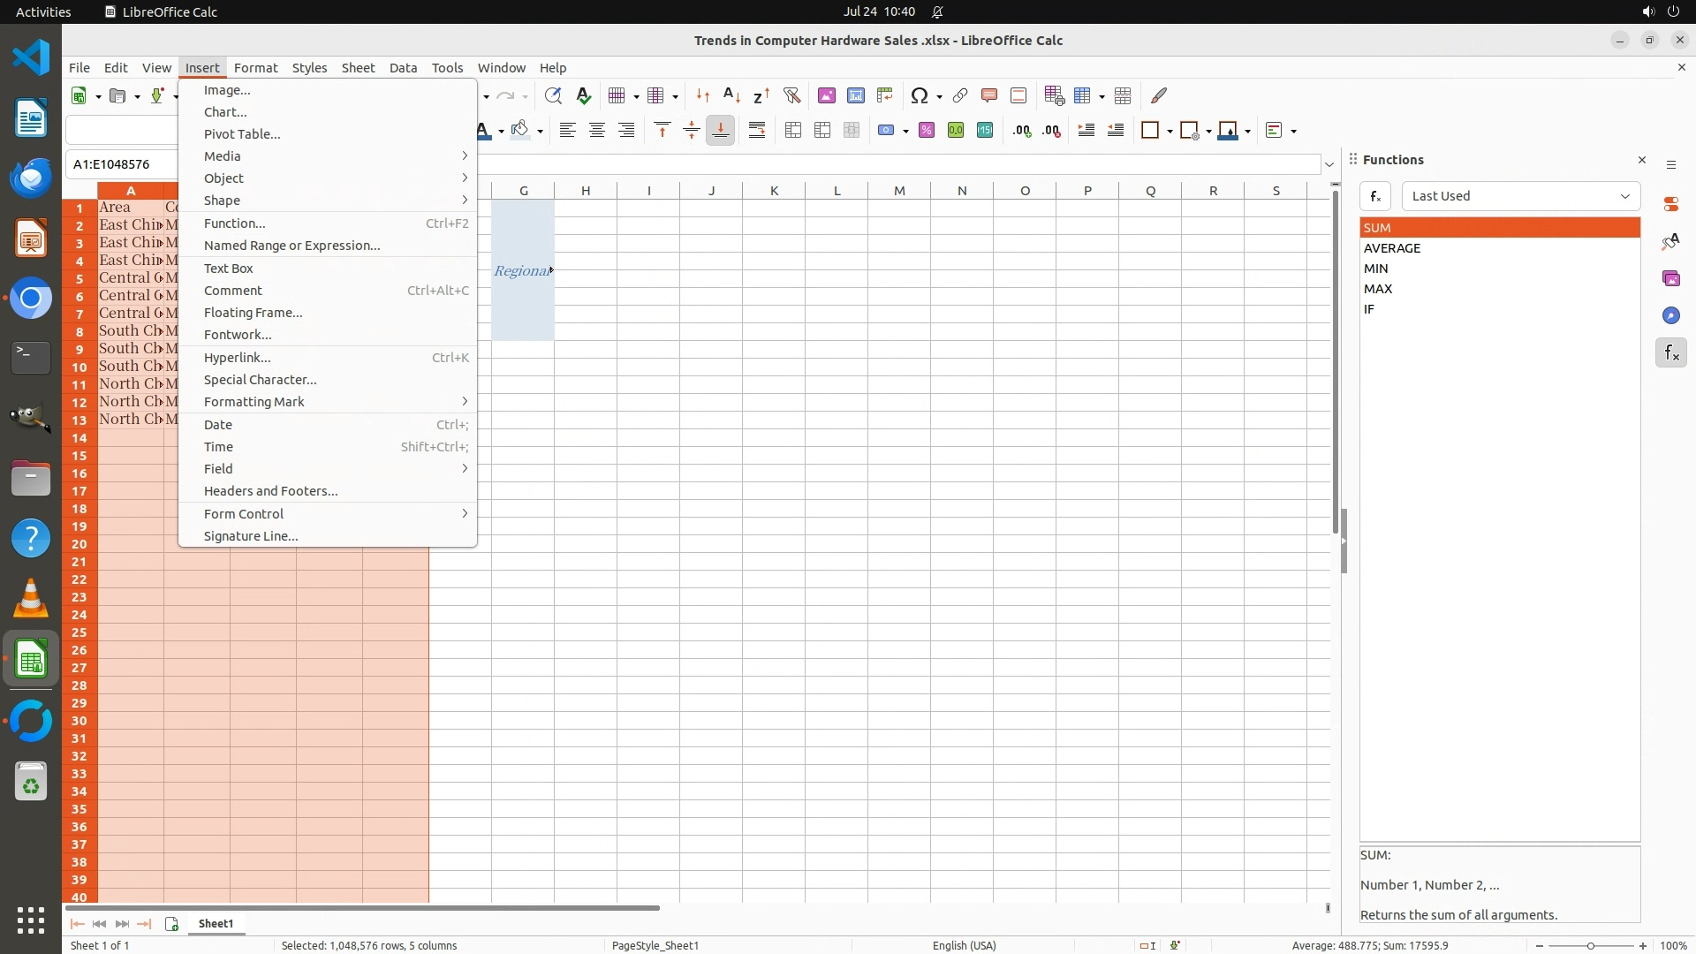Toggle Center Horizontally alignment
1696x954 pixels.
pos(596,130)
